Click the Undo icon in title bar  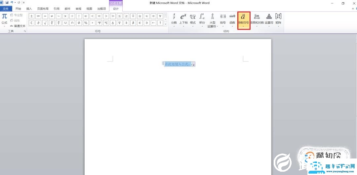coord(12,3)
